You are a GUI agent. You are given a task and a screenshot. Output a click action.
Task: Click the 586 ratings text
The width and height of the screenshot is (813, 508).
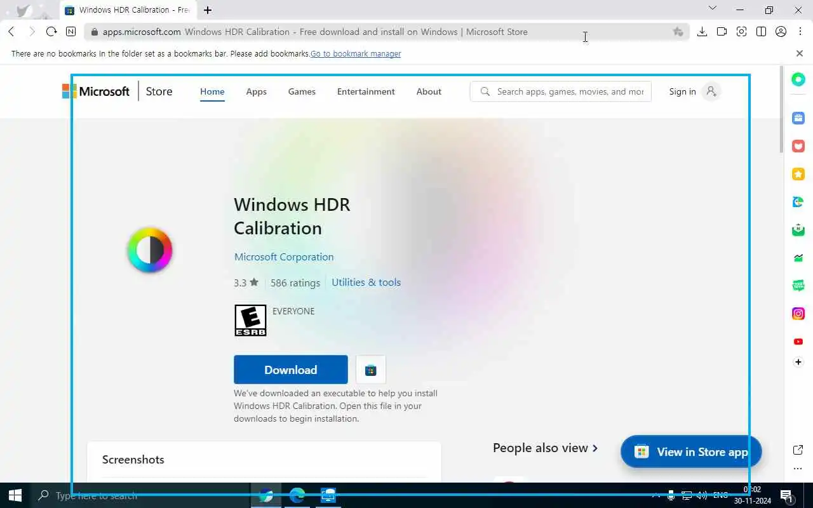(295, 283)
